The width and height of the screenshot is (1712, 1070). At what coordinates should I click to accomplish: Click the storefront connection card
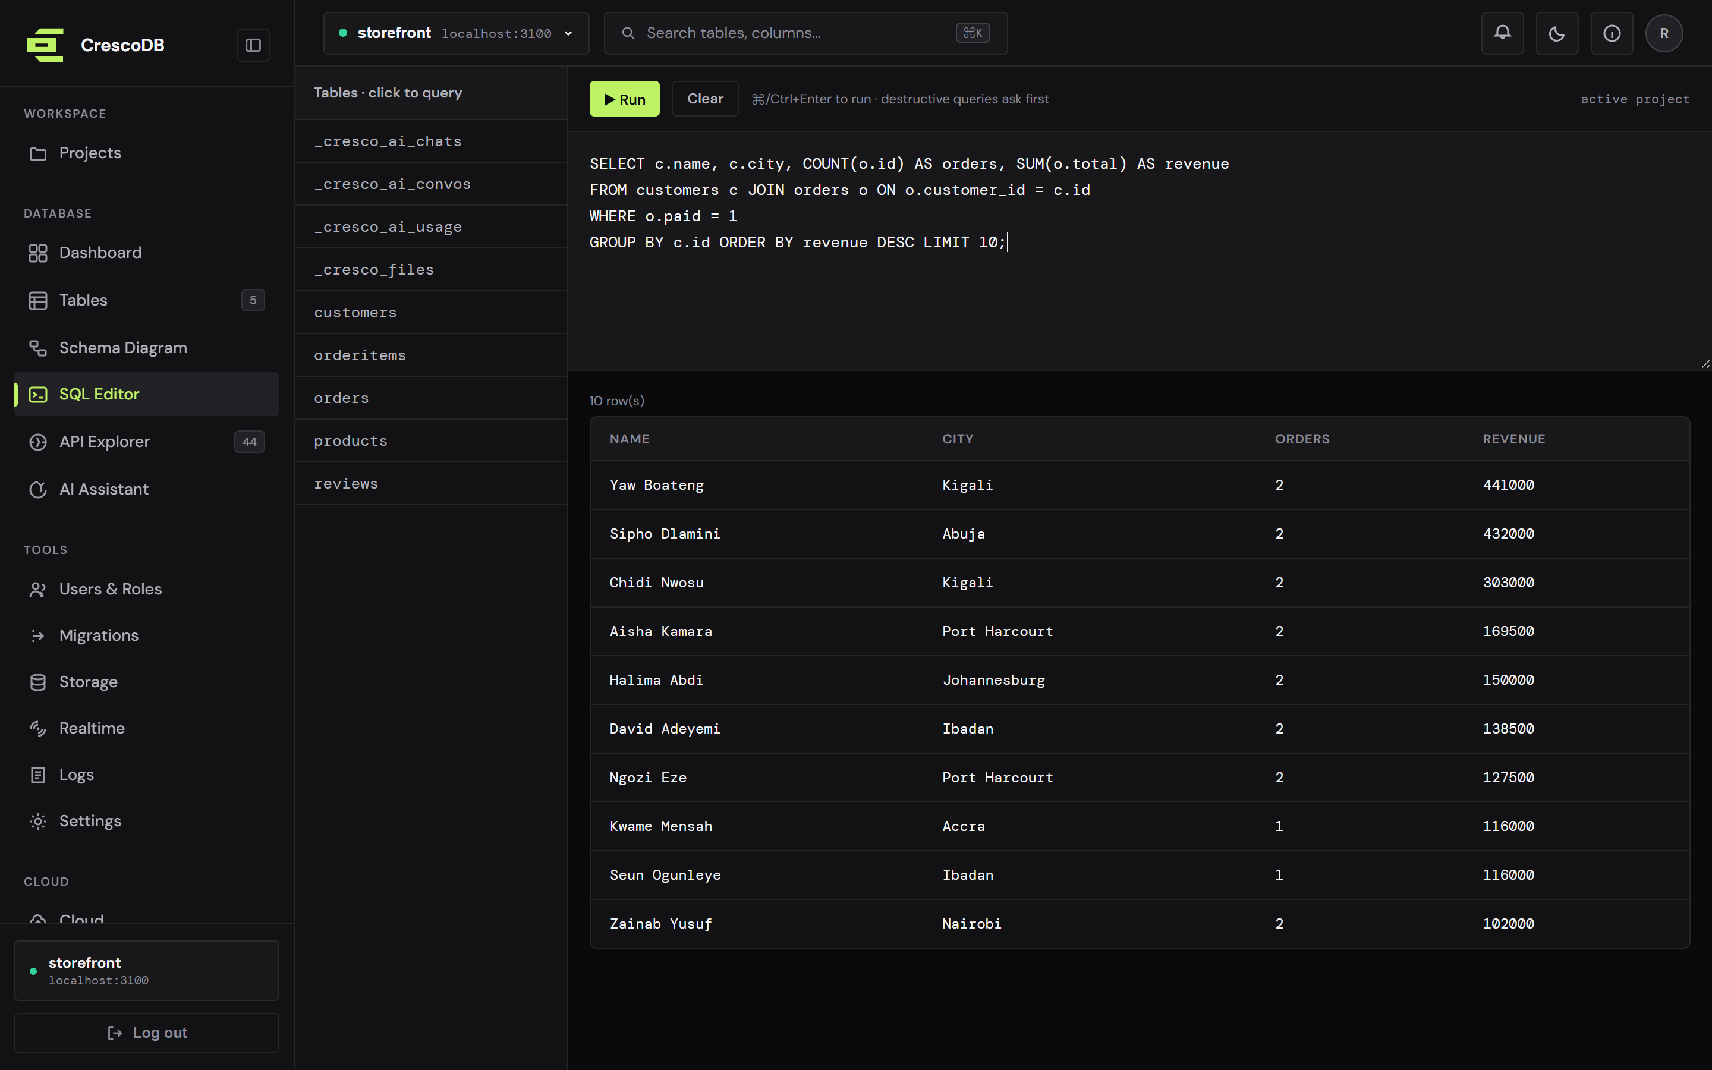click(x=146, y=971)
